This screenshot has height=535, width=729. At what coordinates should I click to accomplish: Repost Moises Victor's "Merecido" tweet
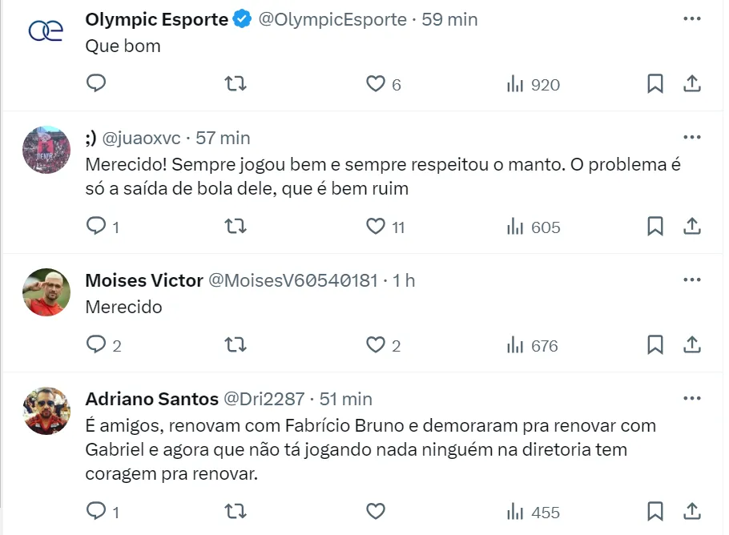(235, 345)
